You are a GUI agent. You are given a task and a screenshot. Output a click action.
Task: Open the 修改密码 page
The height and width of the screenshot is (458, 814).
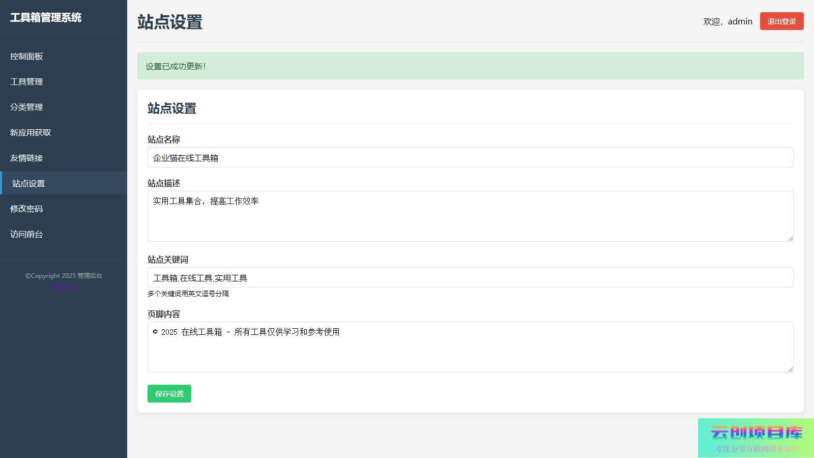(26, 209)
